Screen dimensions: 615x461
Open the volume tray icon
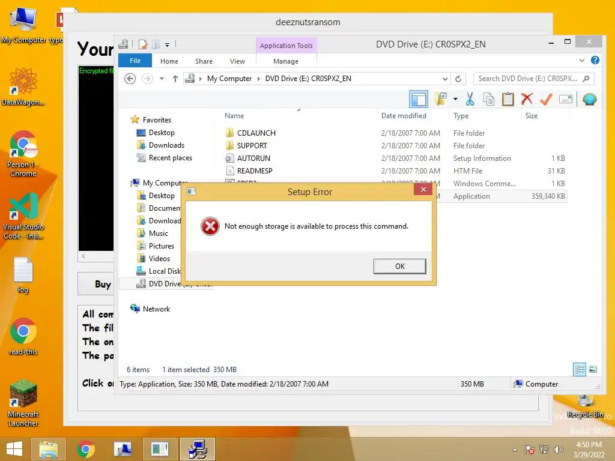coord(558,450)
